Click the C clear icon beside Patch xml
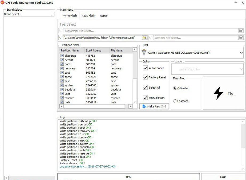The height and width of the screenshot is (180, 246). tap(150, 38)
